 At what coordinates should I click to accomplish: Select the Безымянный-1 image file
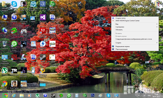click(x=52, y=58)
